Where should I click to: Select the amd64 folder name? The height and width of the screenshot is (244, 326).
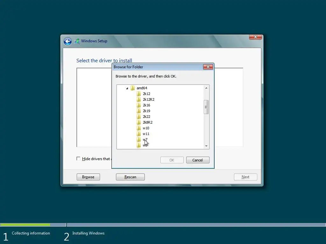(142, 88)
